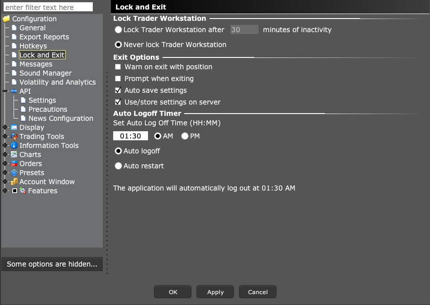Open the News Configuration tree item

coord(61,118)
